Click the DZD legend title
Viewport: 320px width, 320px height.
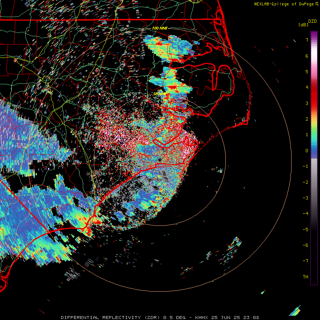pos(313,21)
